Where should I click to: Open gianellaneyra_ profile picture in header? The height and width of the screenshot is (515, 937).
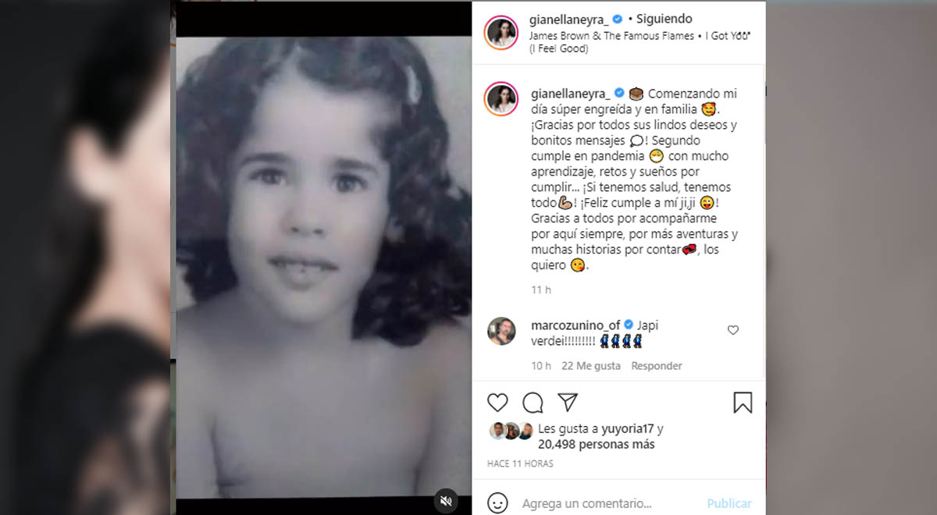pyautogui.click(x=501, y=33)
